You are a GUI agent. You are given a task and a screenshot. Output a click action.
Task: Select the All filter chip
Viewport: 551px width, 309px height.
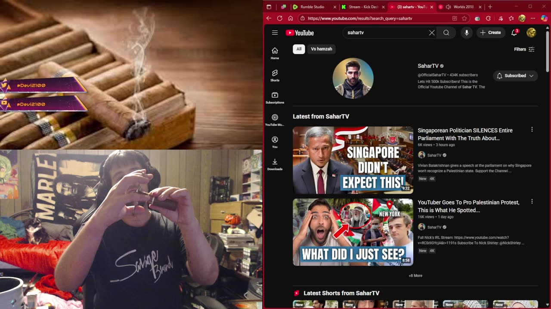(x=299, y=49)
